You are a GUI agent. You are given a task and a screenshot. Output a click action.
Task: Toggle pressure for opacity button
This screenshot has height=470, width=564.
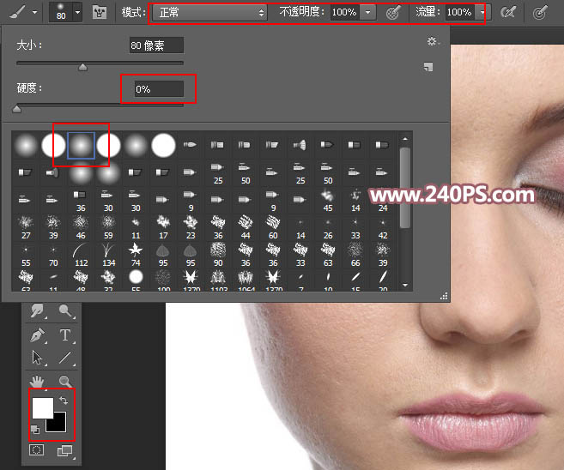pyautogui.click(x=393, y=13)
